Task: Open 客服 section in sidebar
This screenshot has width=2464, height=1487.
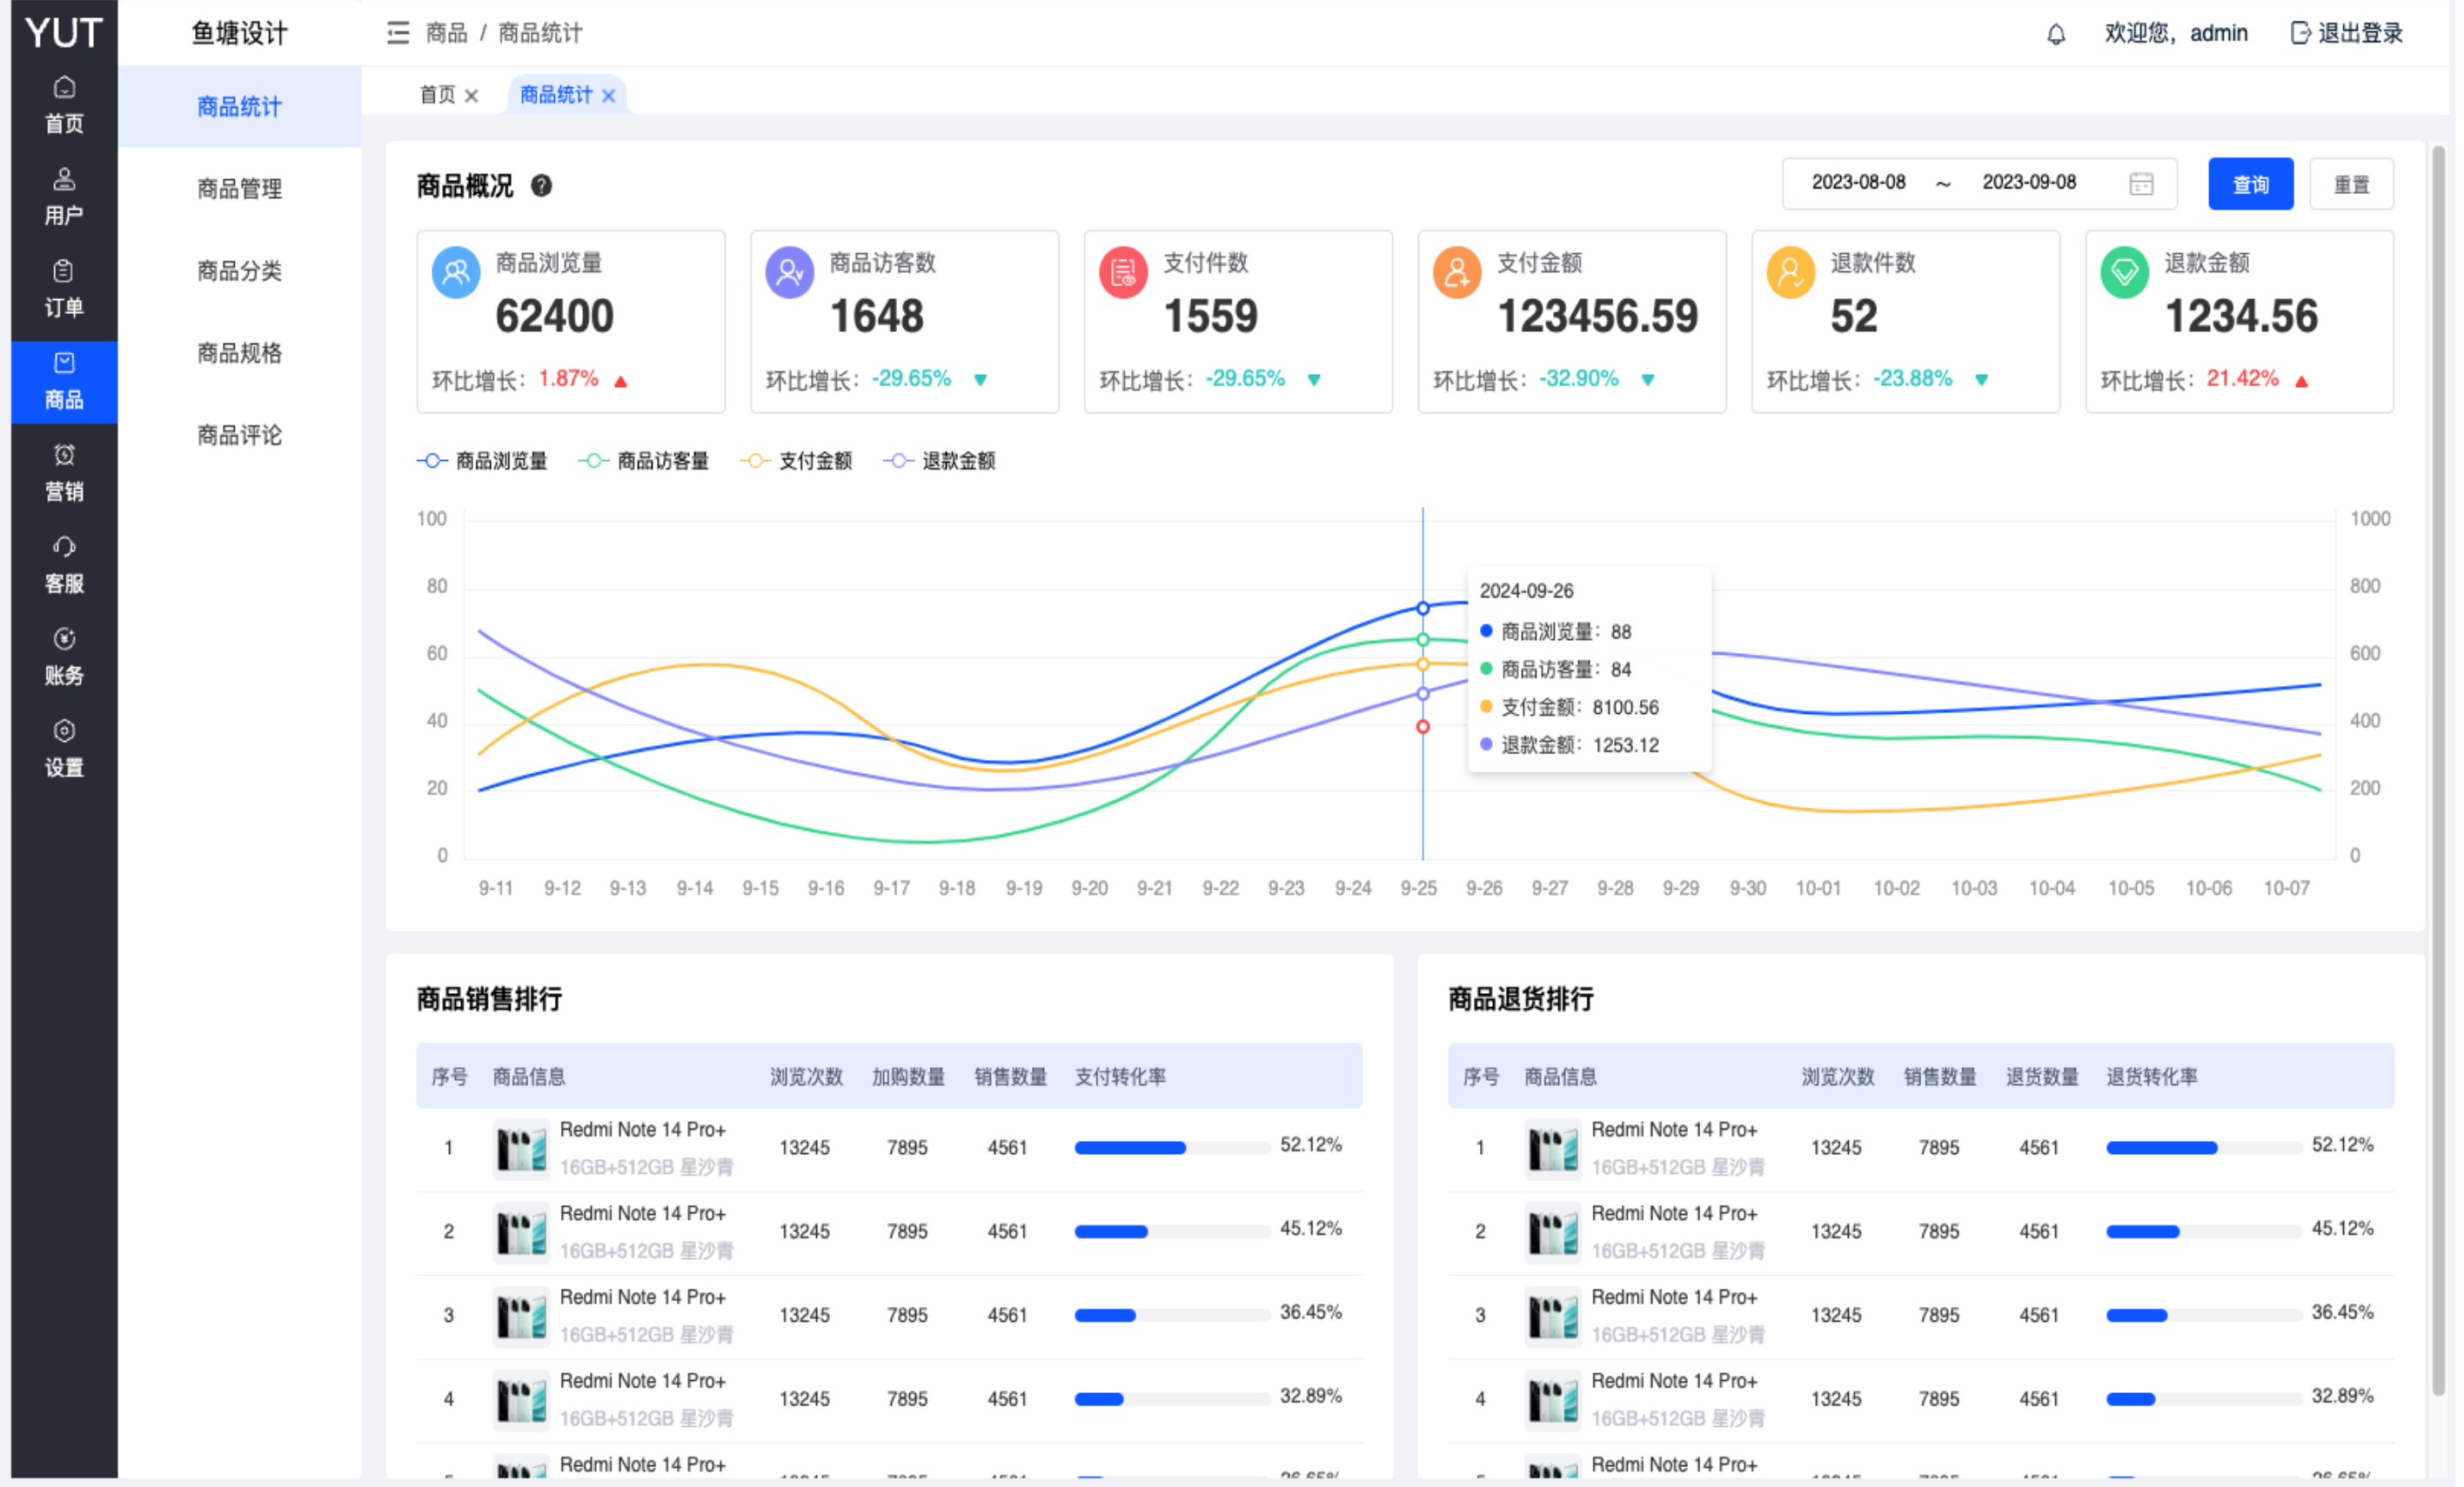Action: [x=64, y=563]
